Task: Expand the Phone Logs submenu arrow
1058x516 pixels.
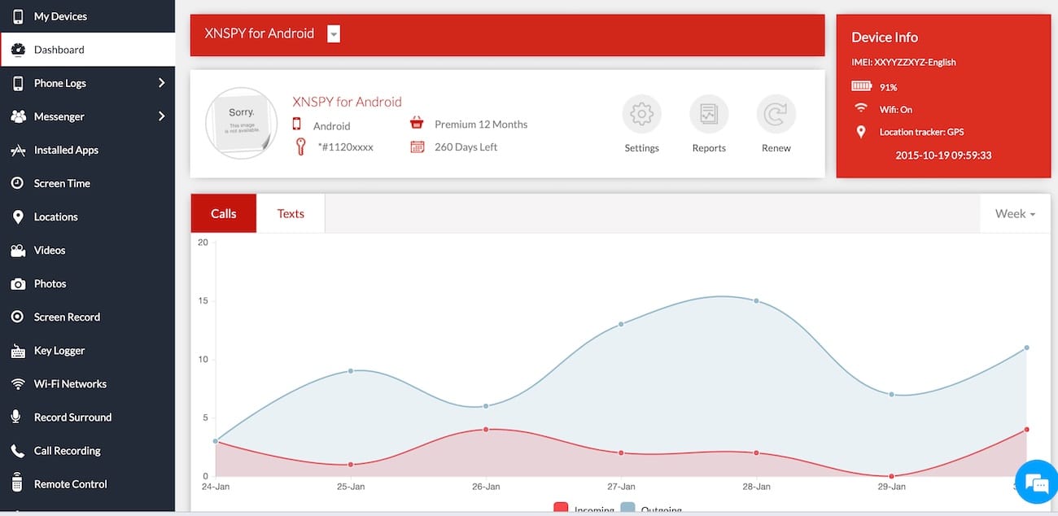Action: click(x=161, y=83)
